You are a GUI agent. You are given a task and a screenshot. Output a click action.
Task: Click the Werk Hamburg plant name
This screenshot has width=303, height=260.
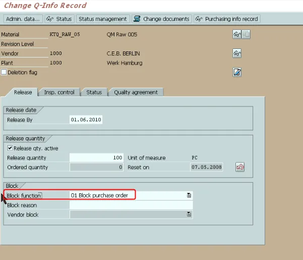(125, 63)
